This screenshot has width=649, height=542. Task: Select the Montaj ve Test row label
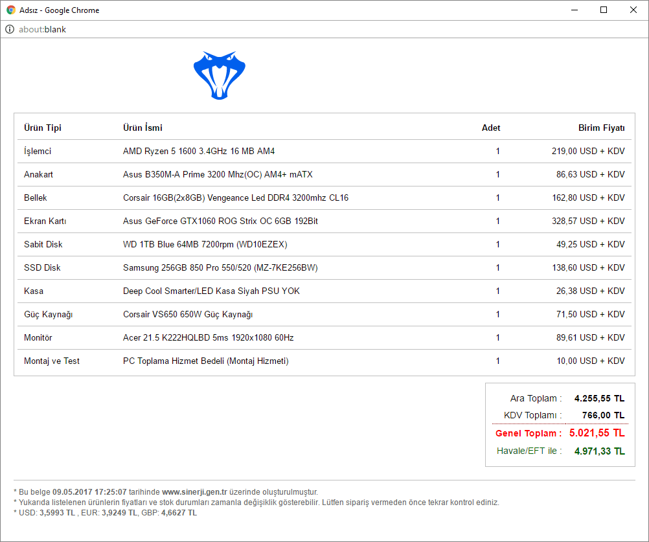tap(52, 361)
